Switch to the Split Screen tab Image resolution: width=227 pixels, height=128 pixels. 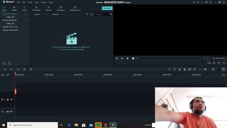coord(75,9)
